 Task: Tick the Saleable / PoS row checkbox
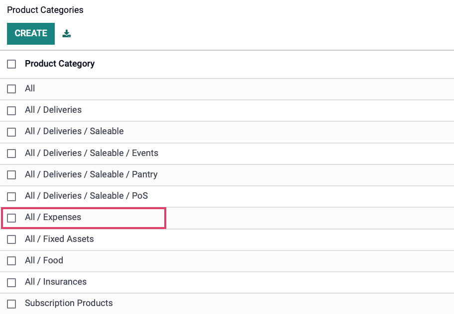(x=11, y=196)
